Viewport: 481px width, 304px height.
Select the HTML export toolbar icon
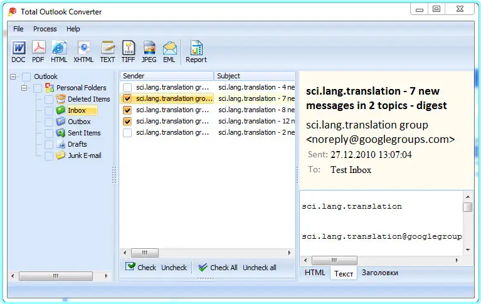pyautogui.click(x=59, y=48)
